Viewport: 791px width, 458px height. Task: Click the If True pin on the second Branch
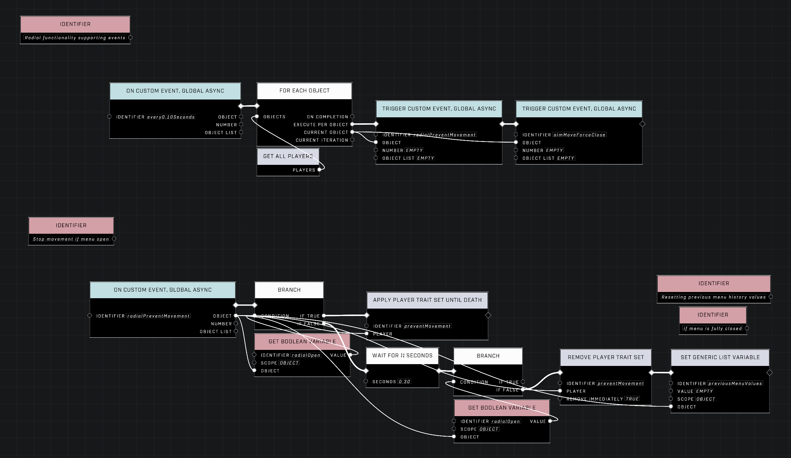pos(523,382)
